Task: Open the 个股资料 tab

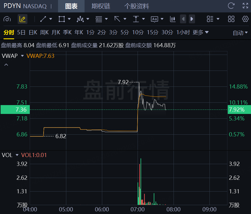Action: 136,6
